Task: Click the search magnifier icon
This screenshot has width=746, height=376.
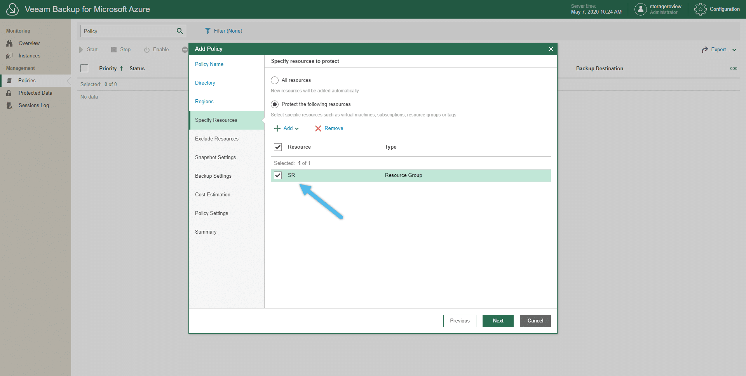Action: coord(180,31)
